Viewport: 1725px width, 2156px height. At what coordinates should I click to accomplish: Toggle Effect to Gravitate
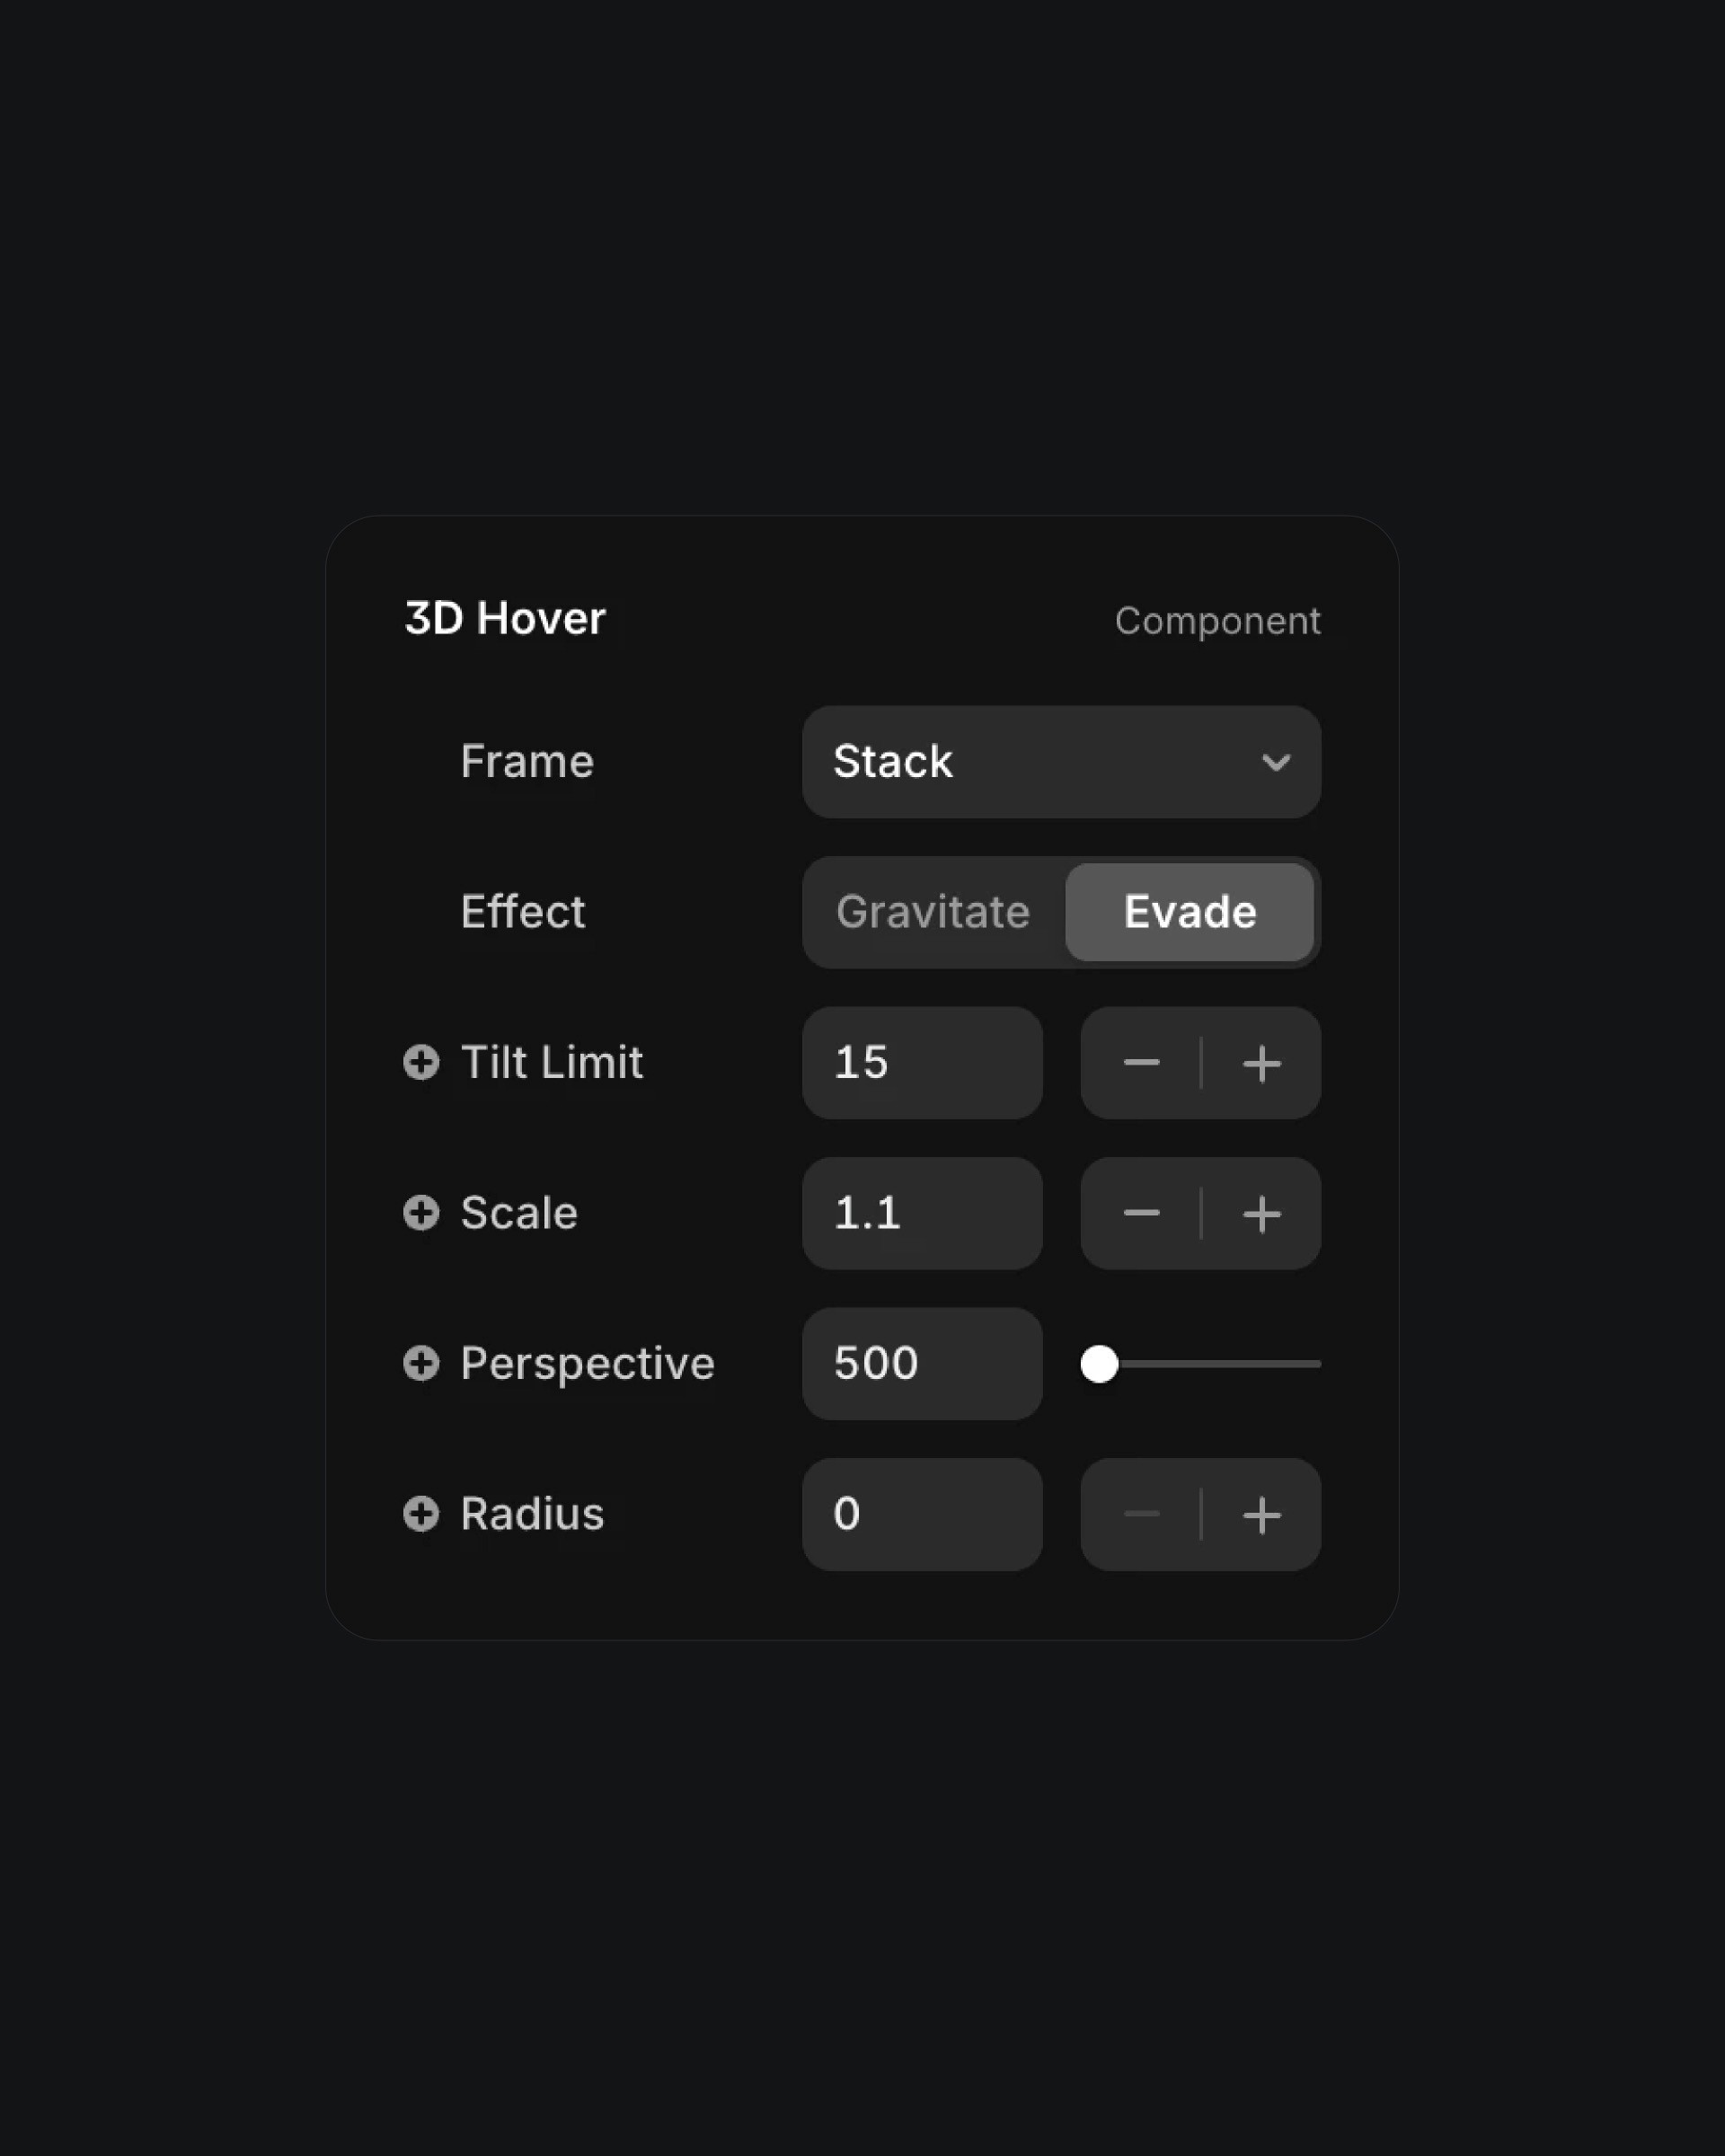(933, 912)
